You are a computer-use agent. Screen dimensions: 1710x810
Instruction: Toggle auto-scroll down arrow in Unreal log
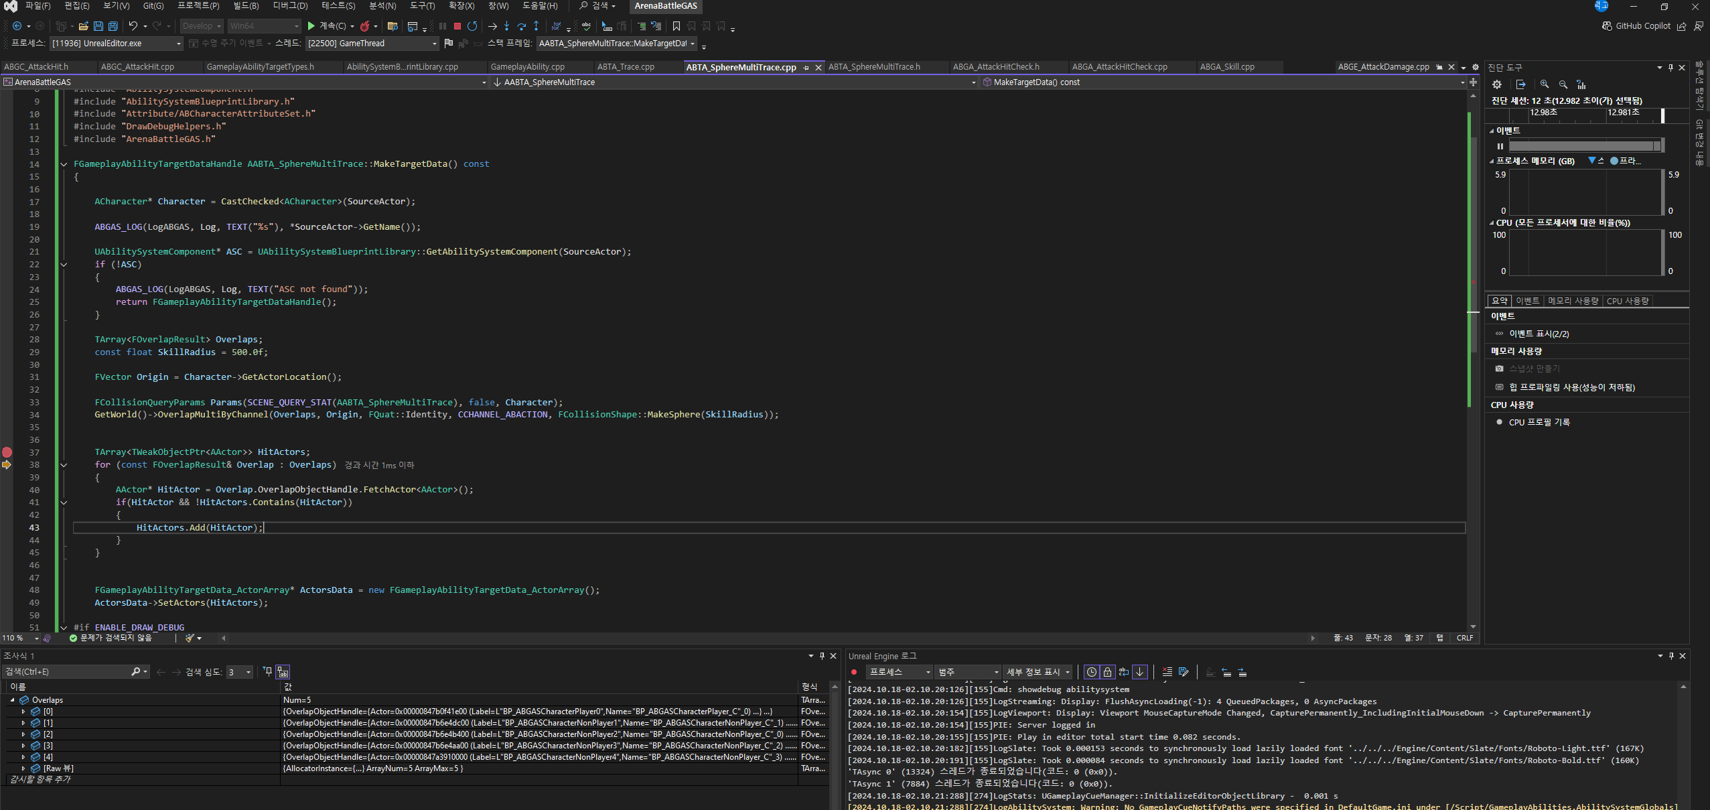[x=1140, y=672]
